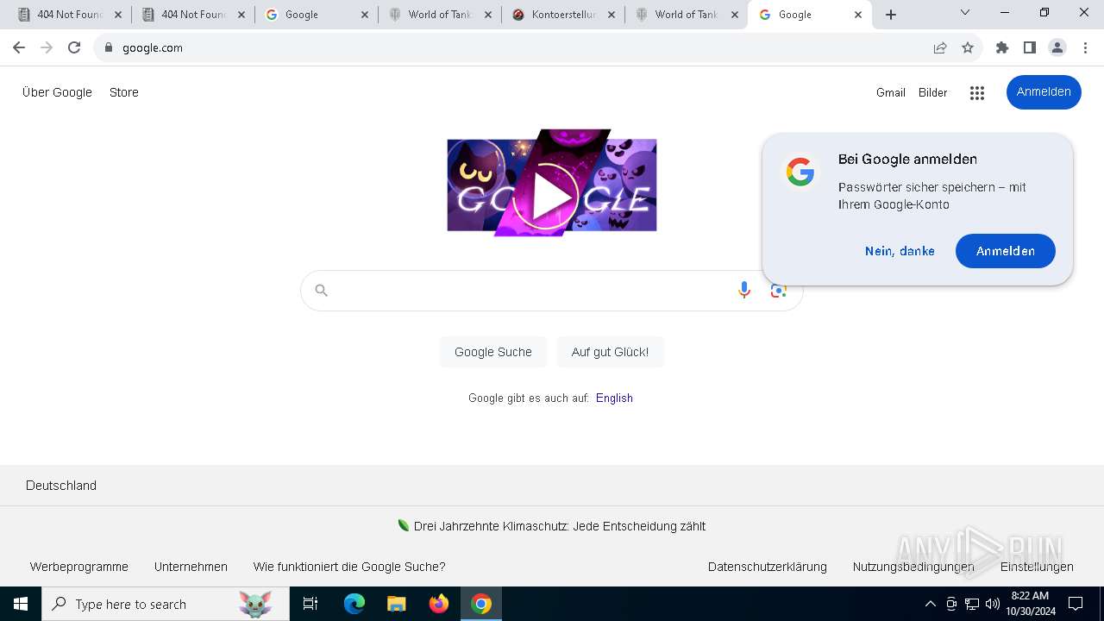Open the browser side panel
This screenshot has width=1104, height=621.
pos(1030,47)
